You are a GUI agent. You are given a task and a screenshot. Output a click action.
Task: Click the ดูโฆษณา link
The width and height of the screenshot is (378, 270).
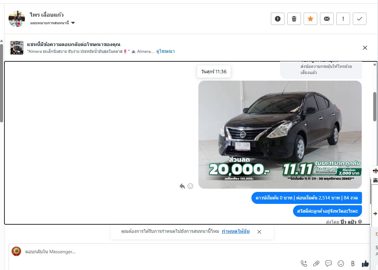coord(165,51)
